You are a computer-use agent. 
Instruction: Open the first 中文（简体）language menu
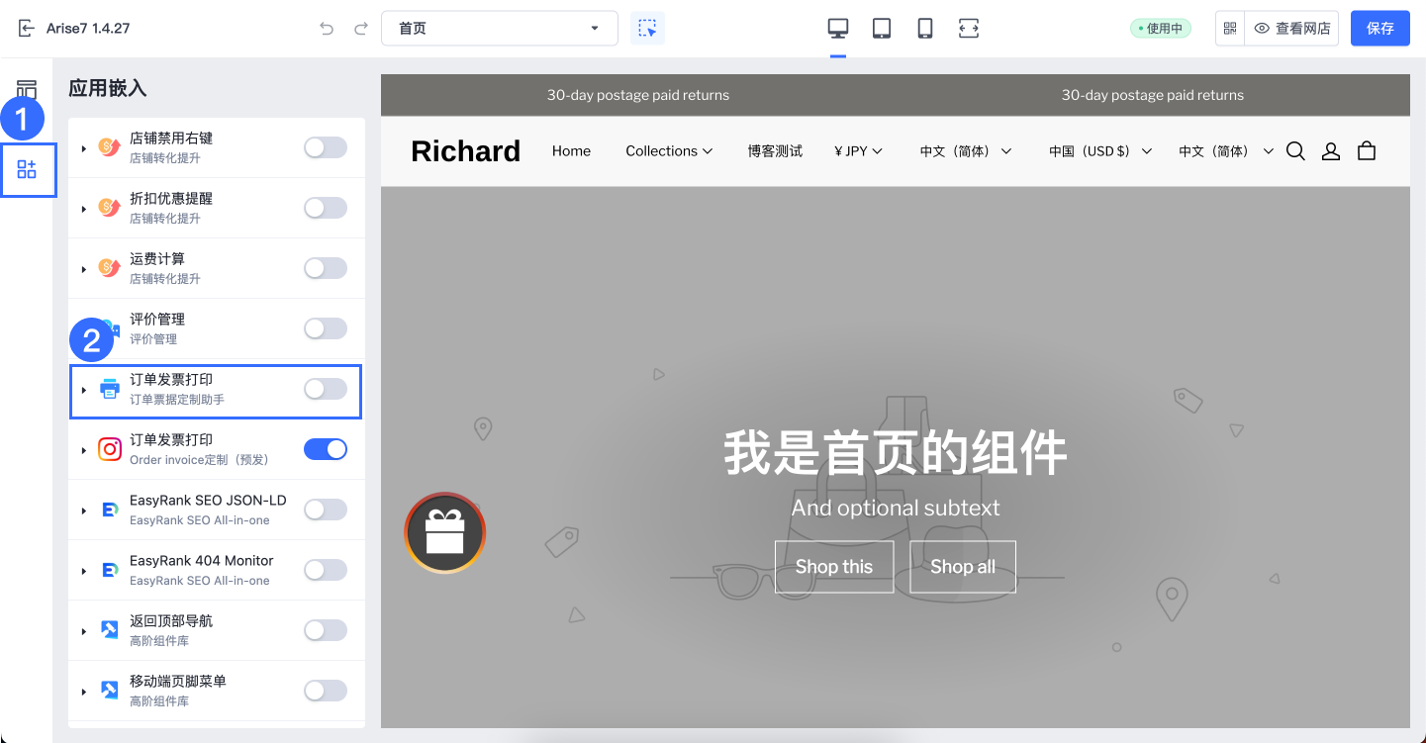[966, 151]
